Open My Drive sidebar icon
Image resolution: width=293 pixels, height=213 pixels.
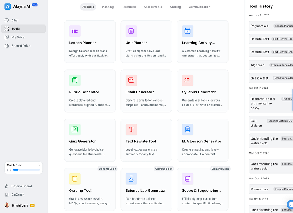(6, 37)
